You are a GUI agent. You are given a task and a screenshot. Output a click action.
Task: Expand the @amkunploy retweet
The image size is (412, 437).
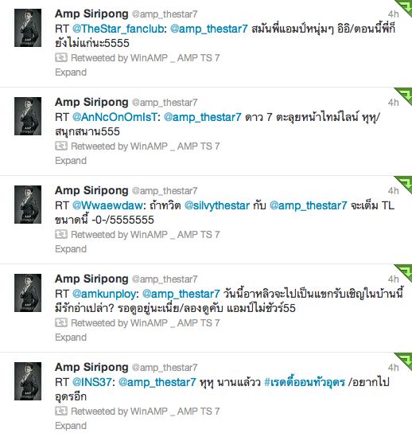coord(71,338)
